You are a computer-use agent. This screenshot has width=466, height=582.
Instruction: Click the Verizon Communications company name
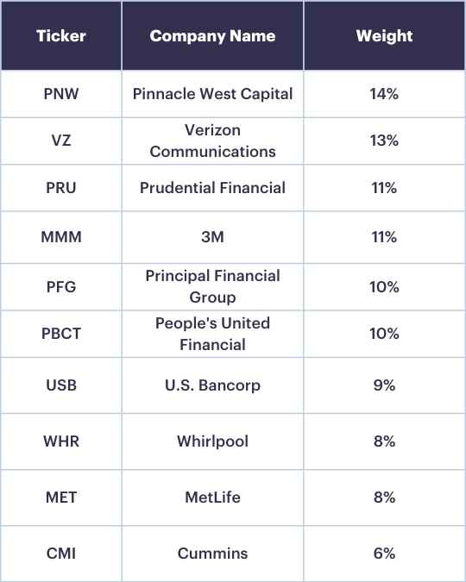212,141
